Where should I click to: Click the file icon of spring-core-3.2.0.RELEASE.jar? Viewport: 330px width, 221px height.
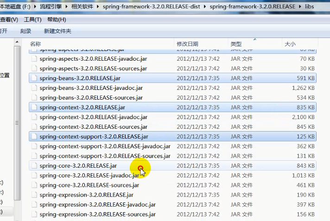point(34,166)
